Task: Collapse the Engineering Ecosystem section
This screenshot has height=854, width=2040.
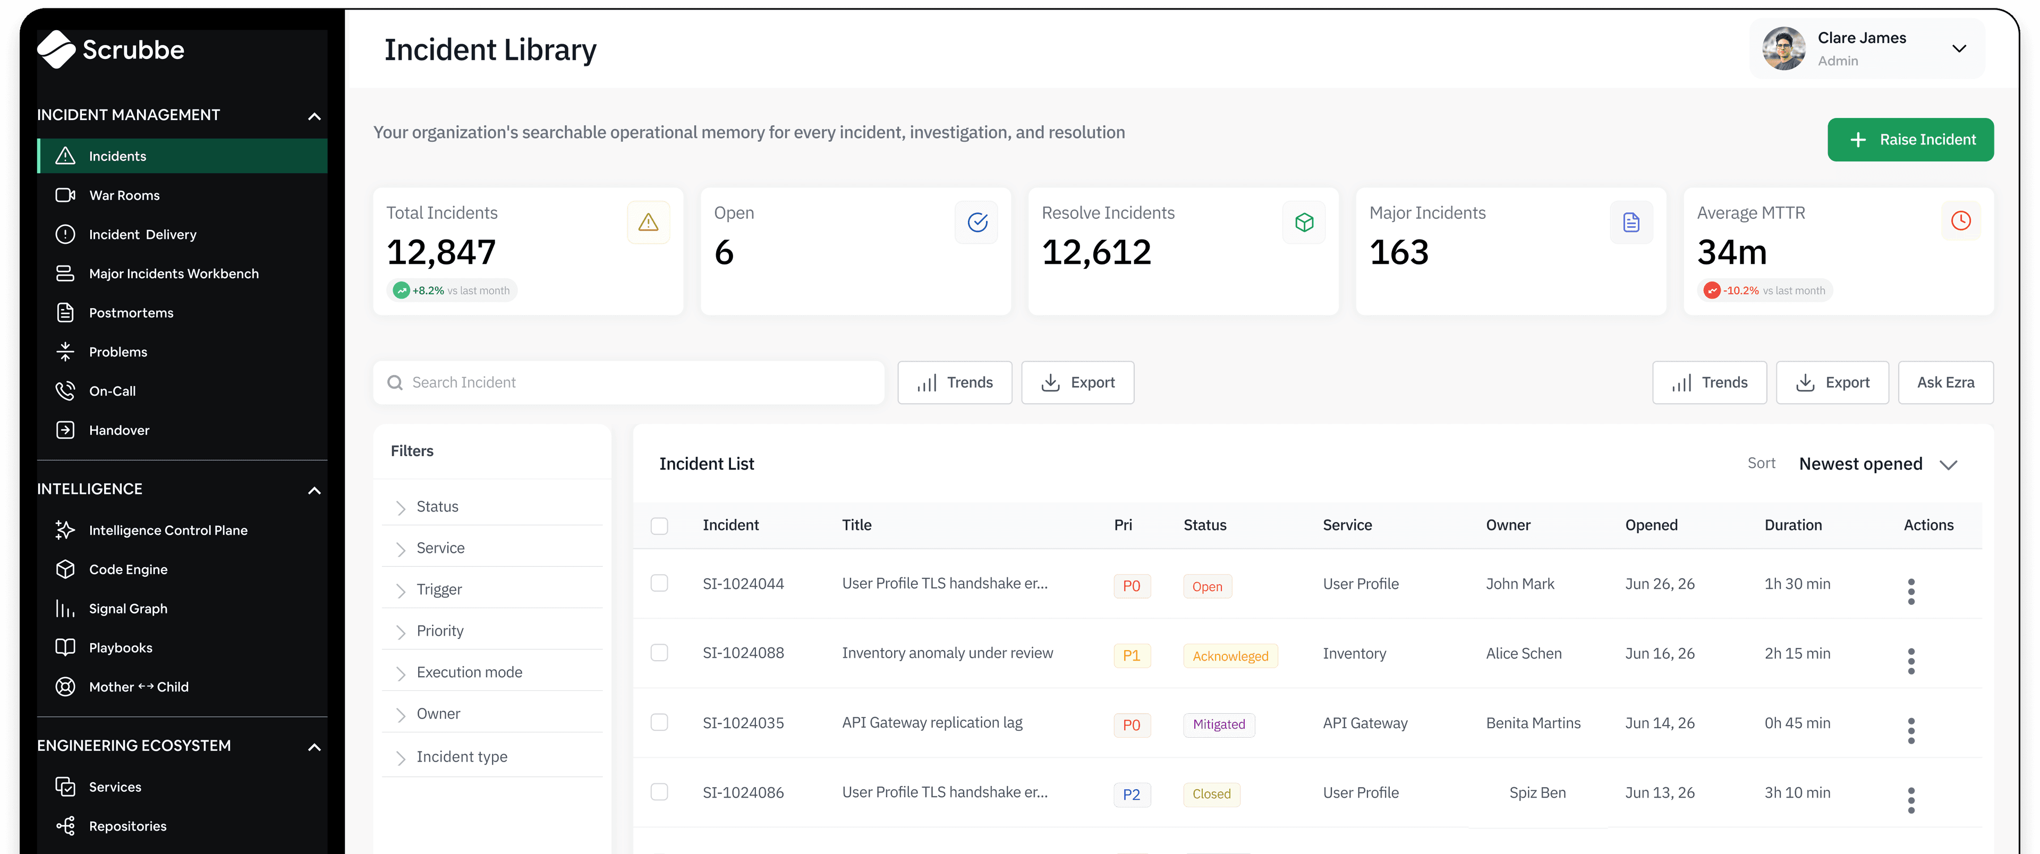Action: [x=314, y=746]
